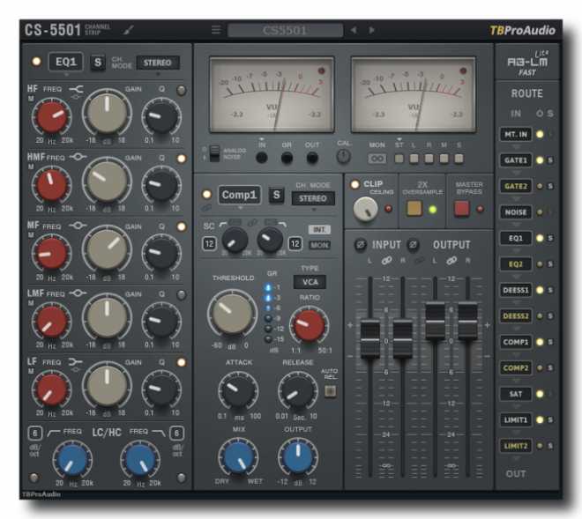582x519 pixels.
Task: Click the meter GR selector button
Action: point(287,158)
